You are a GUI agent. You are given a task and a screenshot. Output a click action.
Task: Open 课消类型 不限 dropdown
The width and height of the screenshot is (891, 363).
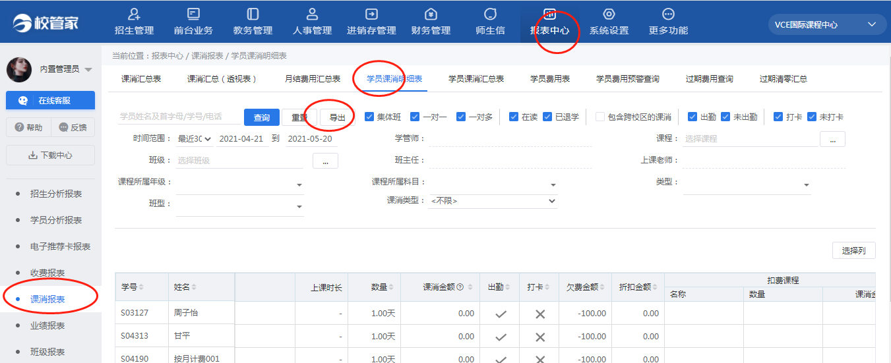click(x=493, y=201)
